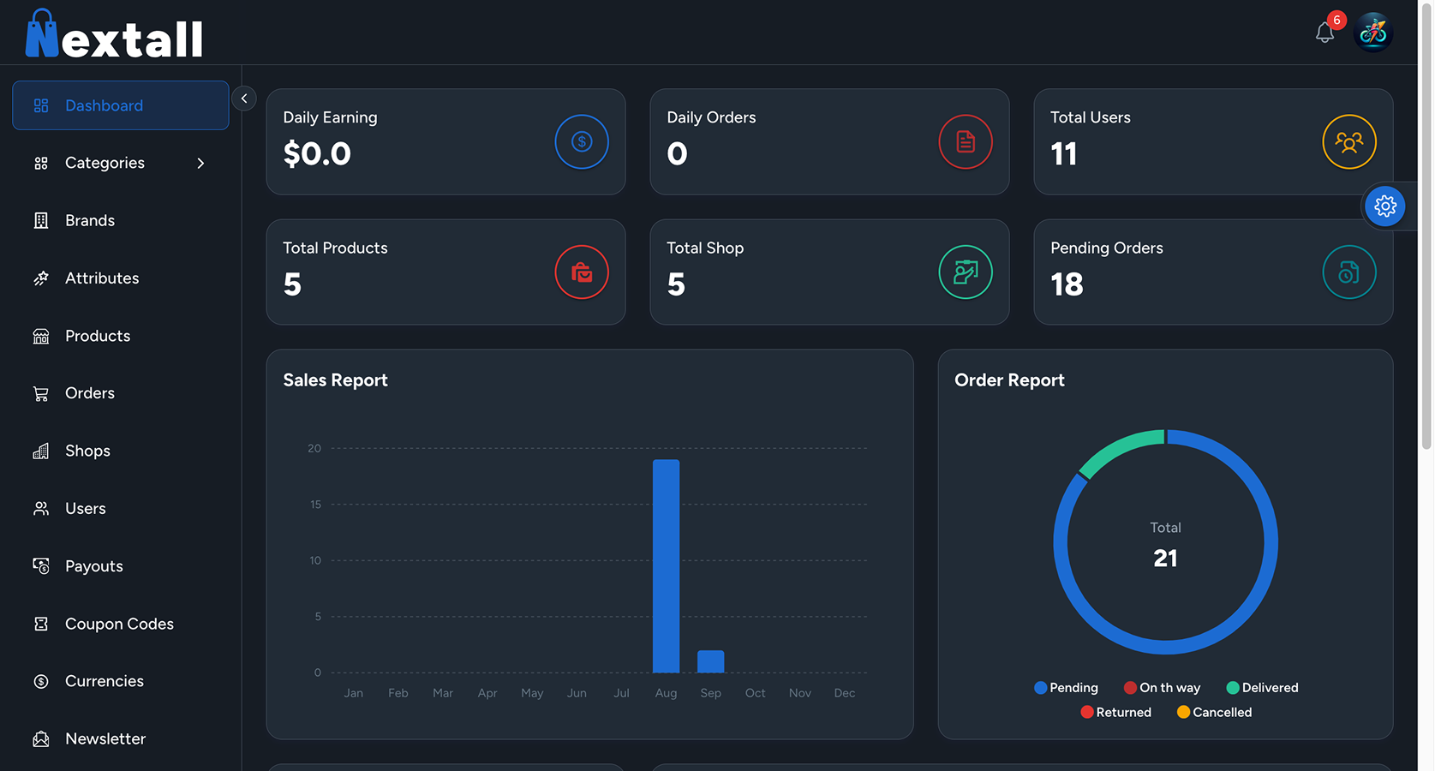Open the notification bell
This screenshot has height=771, width=1435.
pyautogui.click(x=1323, y=33)
